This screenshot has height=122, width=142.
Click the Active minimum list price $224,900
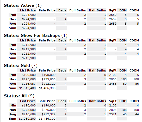coord(29,15)
